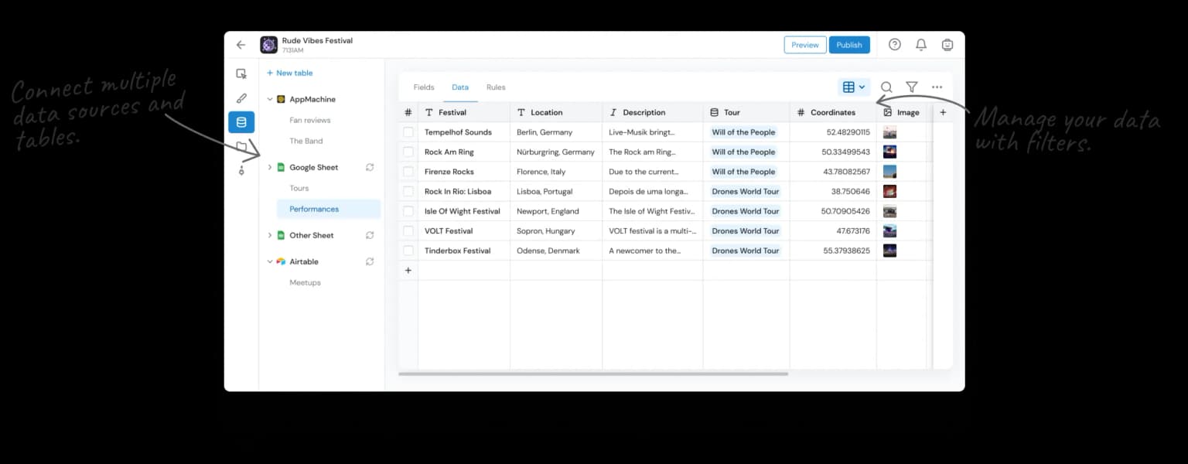Viewport: 1188px width, 464px height.
Task: Open the more options ellipsis above the table
Action: pos(937,87)
